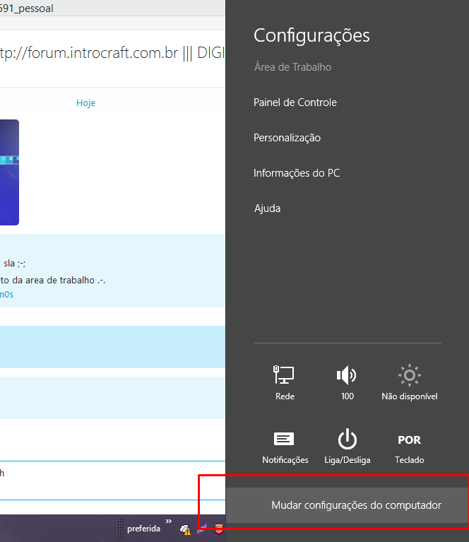
Task: Select the message text 'sla ;-;'
Action: pyautogui.click(x=15, y=264)
